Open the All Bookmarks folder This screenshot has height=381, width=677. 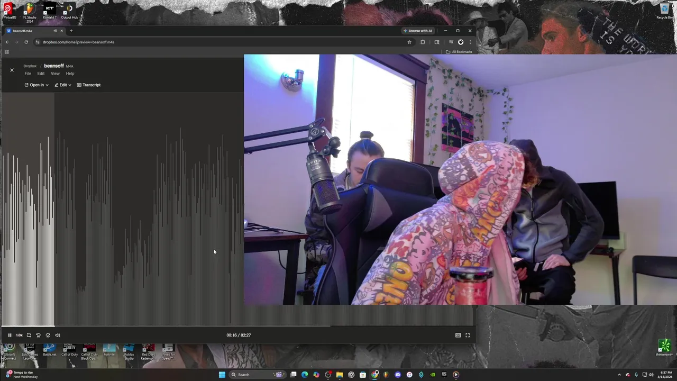[x=459, y=52]
